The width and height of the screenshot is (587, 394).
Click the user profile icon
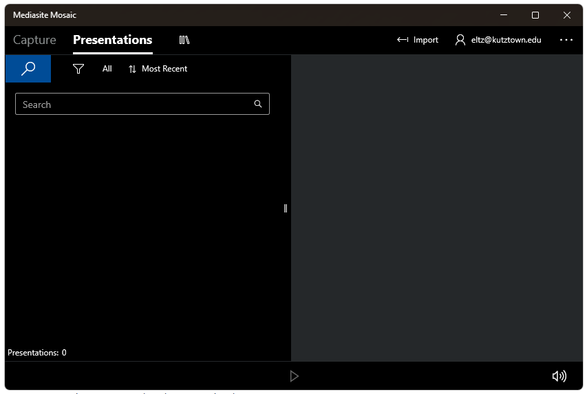pyautogui.click(x=460, y=40)
